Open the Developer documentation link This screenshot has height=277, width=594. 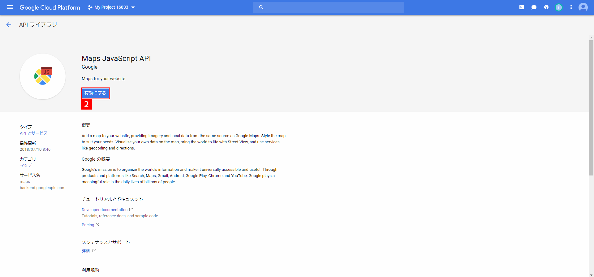point(105,210)
